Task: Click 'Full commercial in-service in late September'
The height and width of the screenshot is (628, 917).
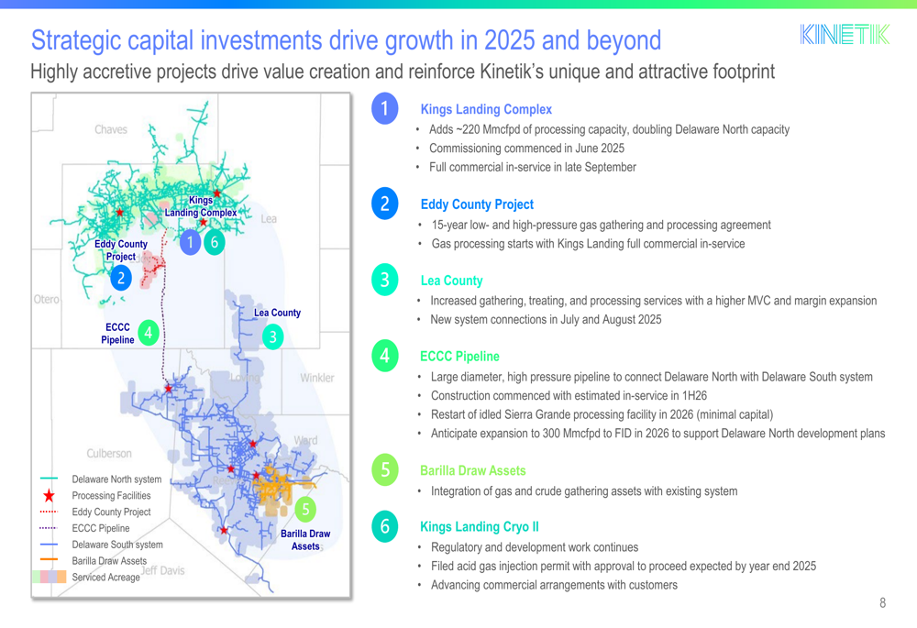Action: tap(533, 167)
